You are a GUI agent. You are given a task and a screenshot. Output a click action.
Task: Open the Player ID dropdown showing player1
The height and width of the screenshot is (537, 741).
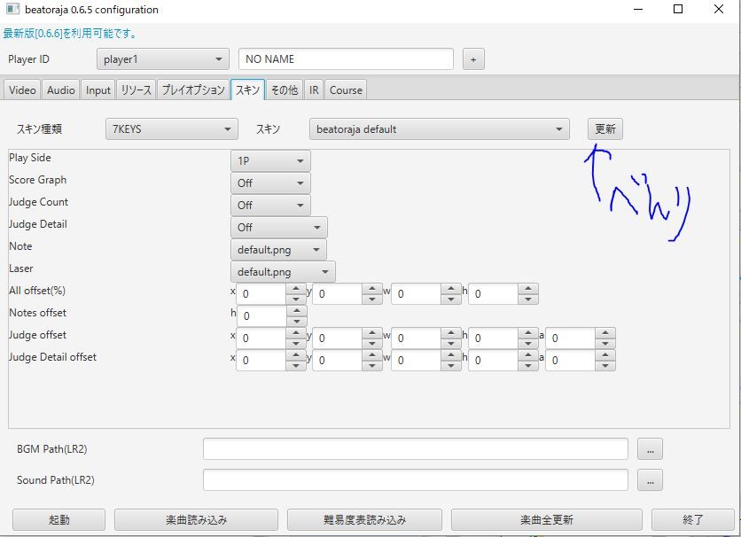pos(162,59)
